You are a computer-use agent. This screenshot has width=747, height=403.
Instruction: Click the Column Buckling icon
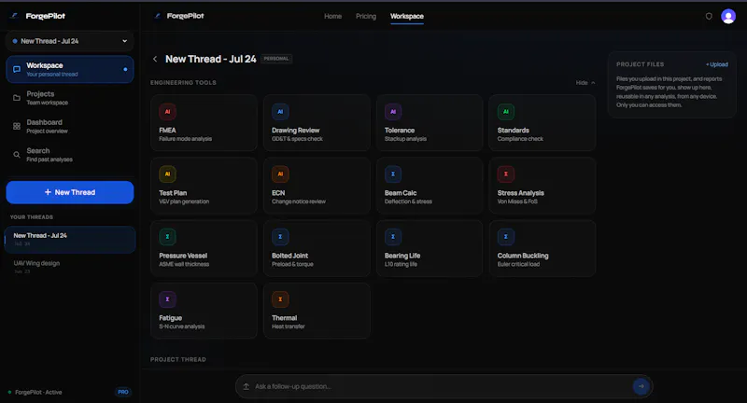point(506,236)
